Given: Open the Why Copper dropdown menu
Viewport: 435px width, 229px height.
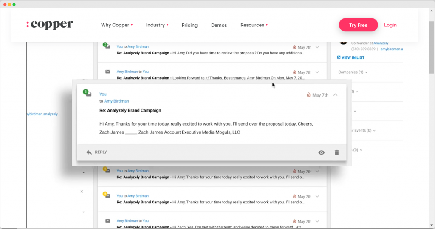Looking at the screenshot, I should click(117, 25).
